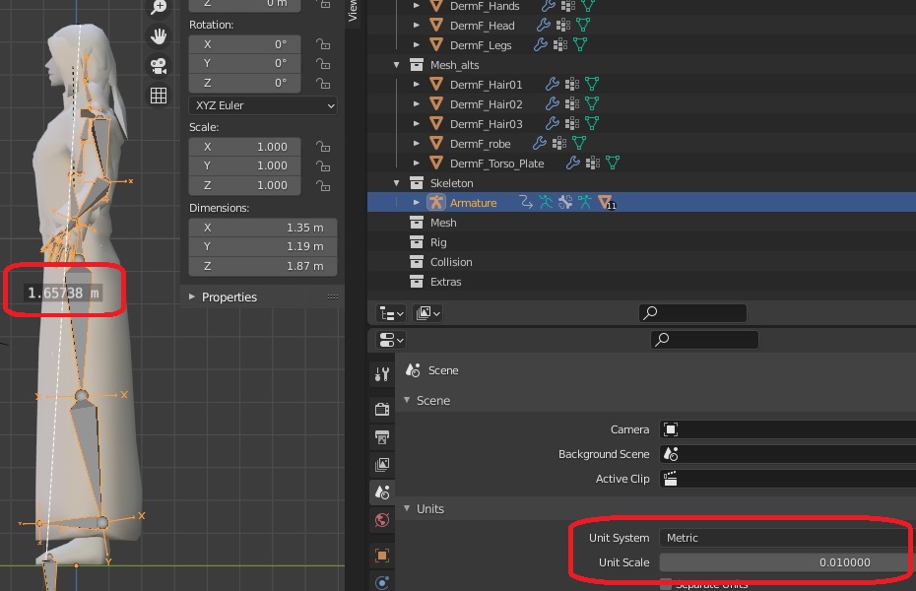The image size is (916, 591).
Task: Collapse the Scene panel
Action: tap(407, 400)
